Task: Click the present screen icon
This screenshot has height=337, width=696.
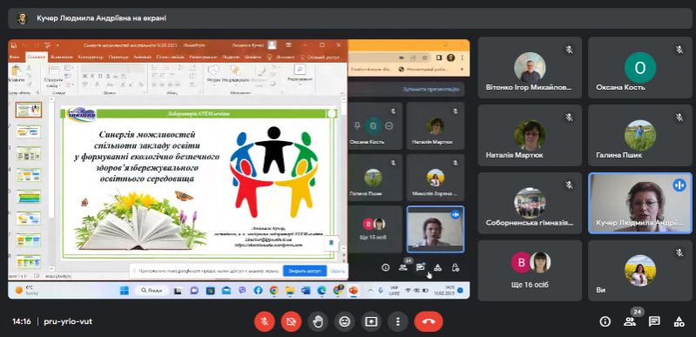Action: 371,321
